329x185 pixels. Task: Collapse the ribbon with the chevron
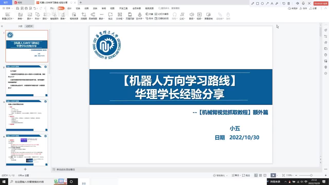[x=326, y=8]
